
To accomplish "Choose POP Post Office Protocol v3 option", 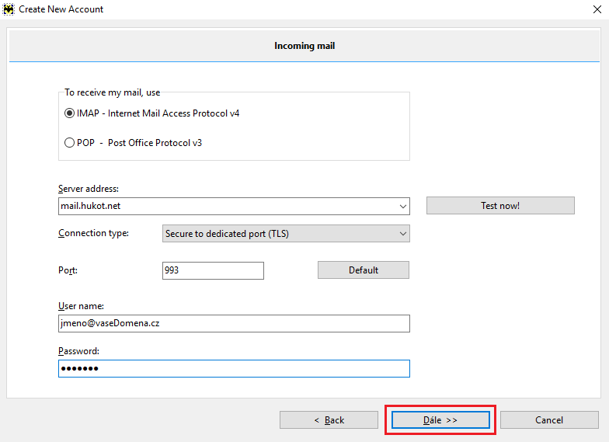I will click(x=70, y=143).
